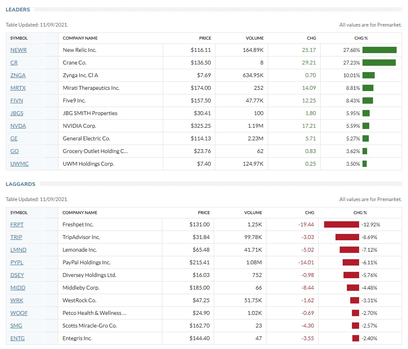Click the 634.95K volume cell
The height and width of the screenshot is (349, 408).
pyautogui.click(x=253, y=75)
